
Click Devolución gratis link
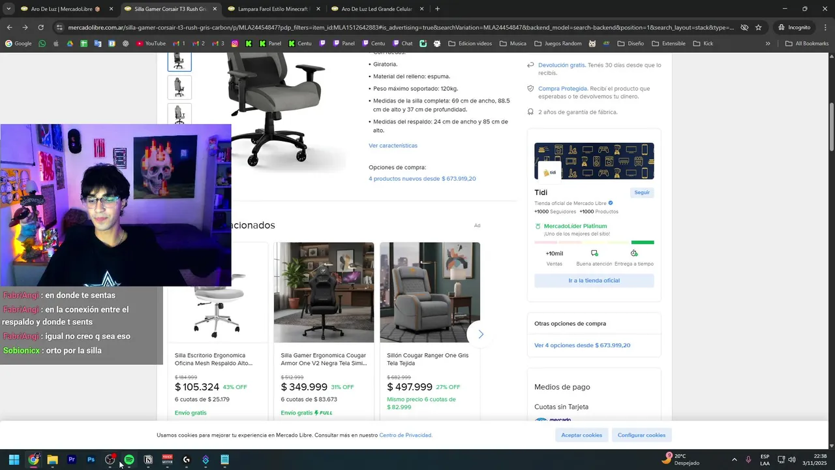(562, 65)
